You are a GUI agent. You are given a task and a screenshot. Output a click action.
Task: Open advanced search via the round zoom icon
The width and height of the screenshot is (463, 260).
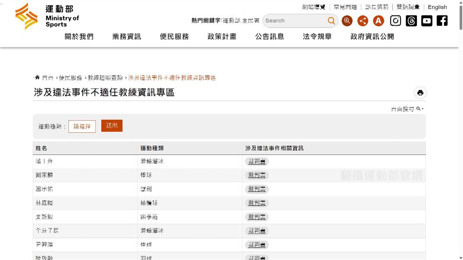(x=347, y=21)
